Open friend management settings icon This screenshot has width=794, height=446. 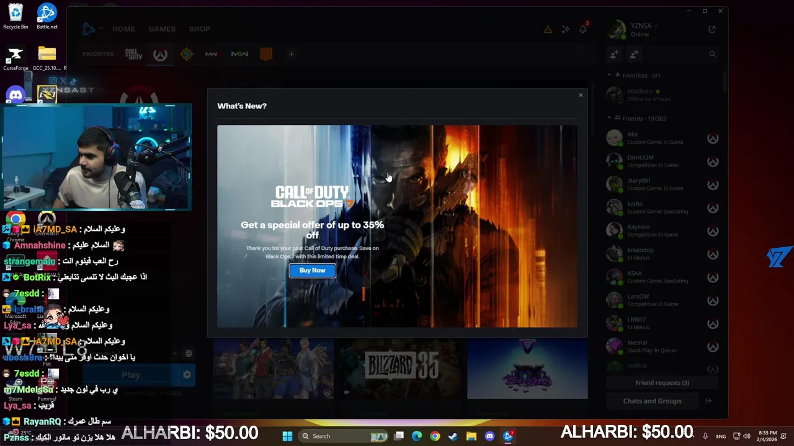tap(634, 55)
